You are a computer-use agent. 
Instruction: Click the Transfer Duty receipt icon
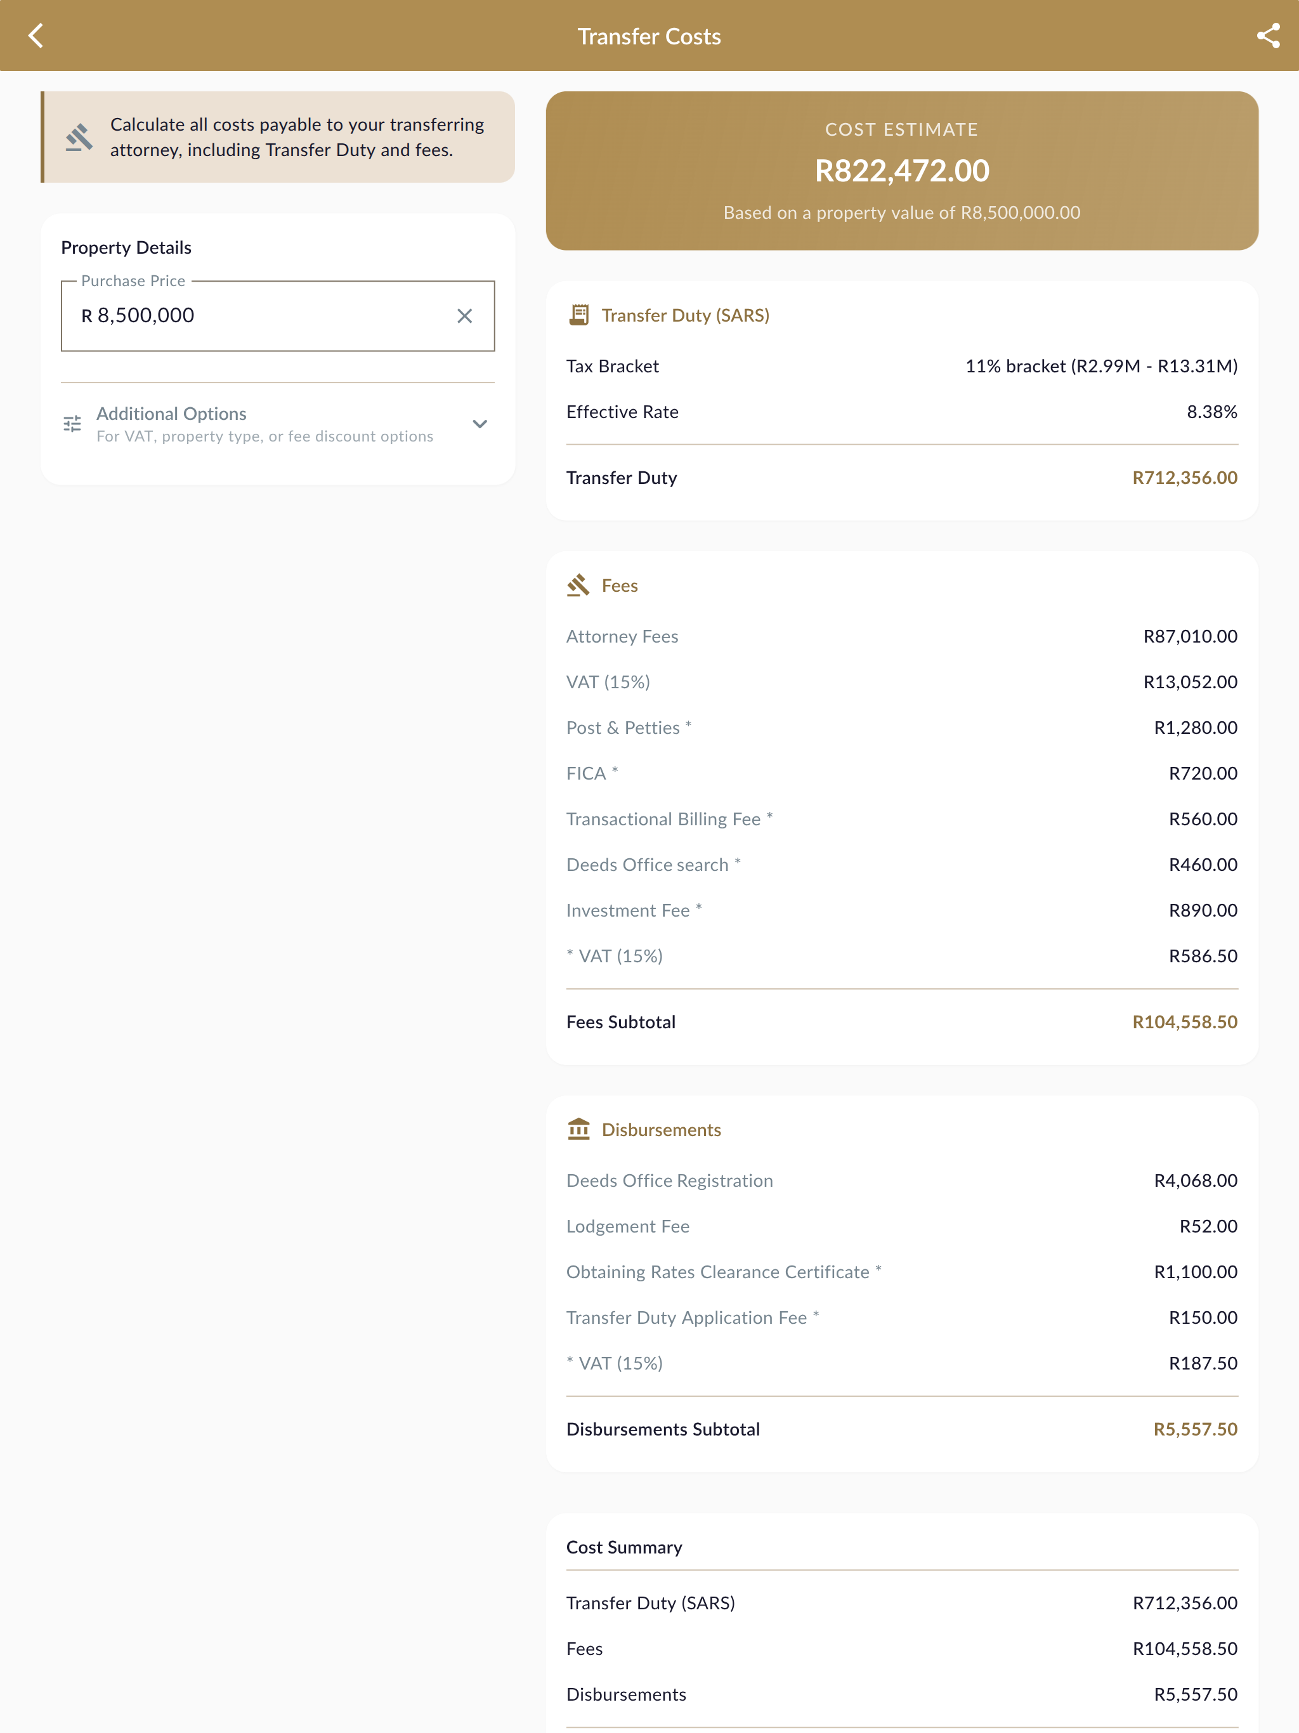pyautogui.click(x=579, y=315)
